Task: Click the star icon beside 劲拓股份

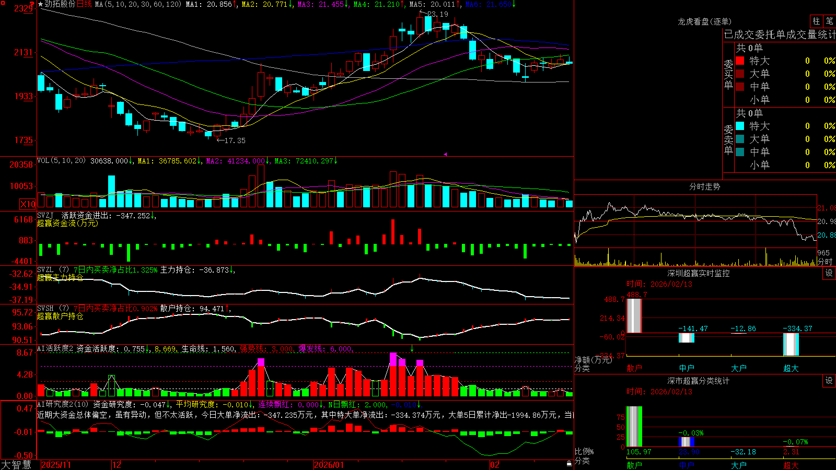Action: click(41, 4)
